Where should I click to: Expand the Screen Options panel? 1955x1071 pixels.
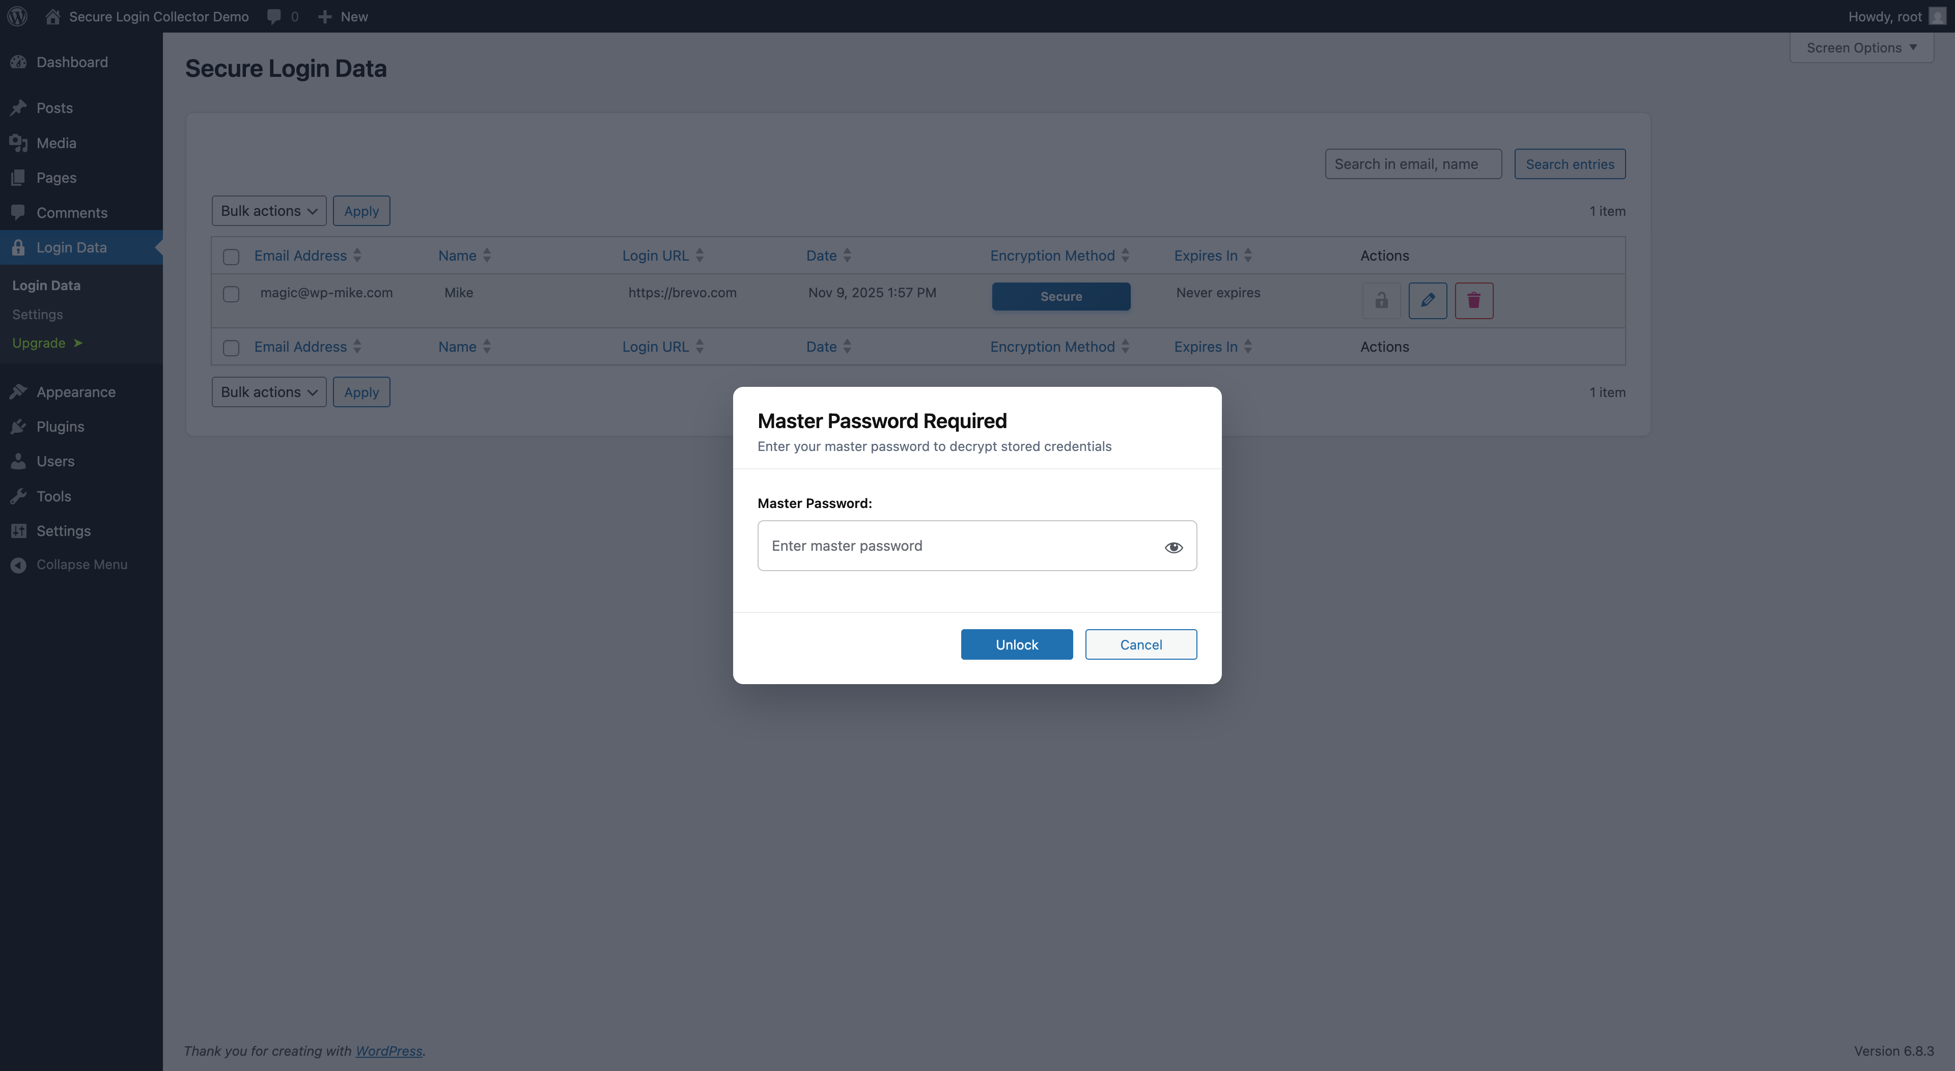1860,47
